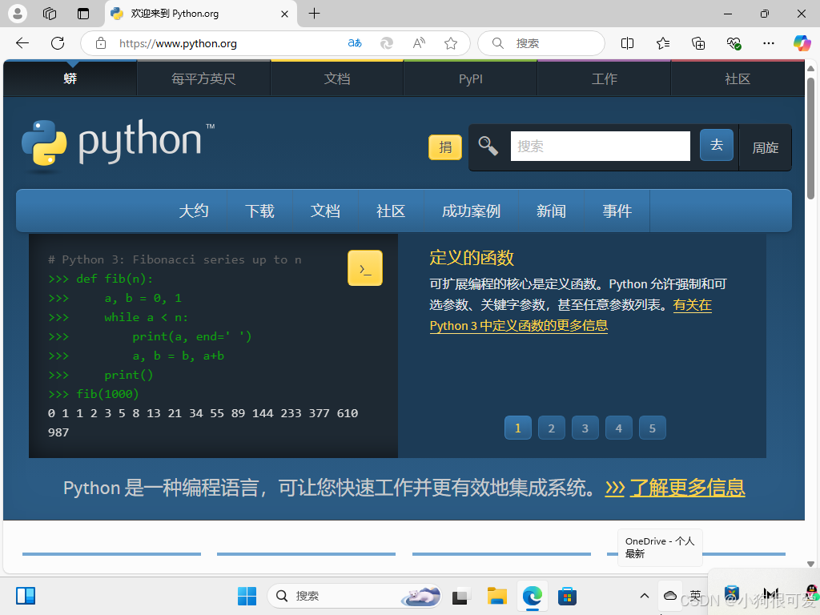Click the yellow donate button

[445, 147]
